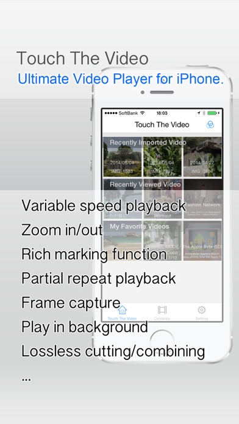The image size is (239, 424).
Task: Click the battery icon in status bar
Action: (214, 113)
